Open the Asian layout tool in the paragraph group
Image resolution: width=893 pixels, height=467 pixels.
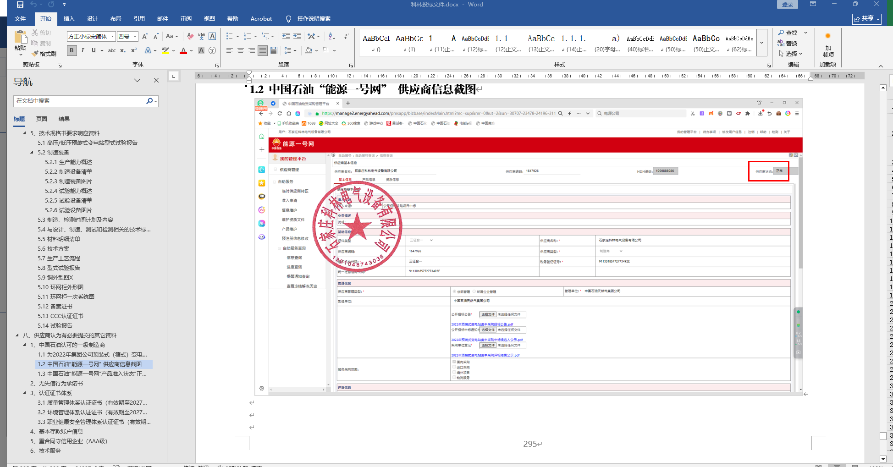click(312, 36)
